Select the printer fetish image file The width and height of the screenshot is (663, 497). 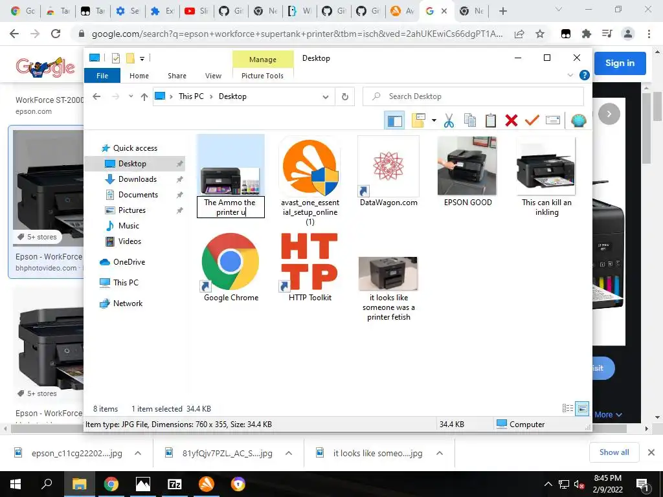pyautogui.click(x=388, y=289)
